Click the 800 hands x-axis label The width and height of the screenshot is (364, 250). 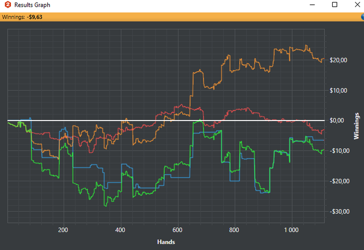tap(234, 230)
